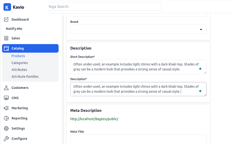Image resolution: width=230 pixels, height=144 pixels.
Task: Click the localhost Bagisto public link
Action: (94, 119)
